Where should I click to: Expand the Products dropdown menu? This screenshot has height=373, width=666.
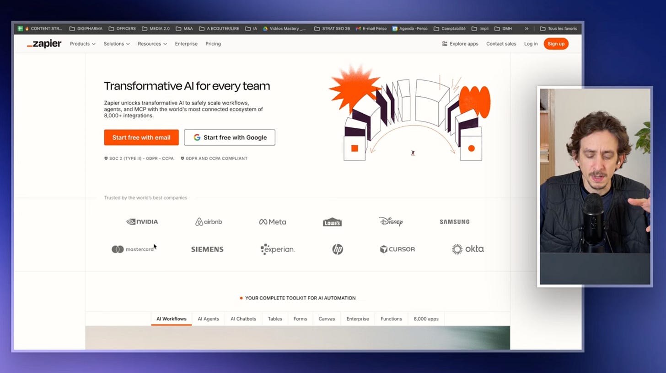point(83,44)
